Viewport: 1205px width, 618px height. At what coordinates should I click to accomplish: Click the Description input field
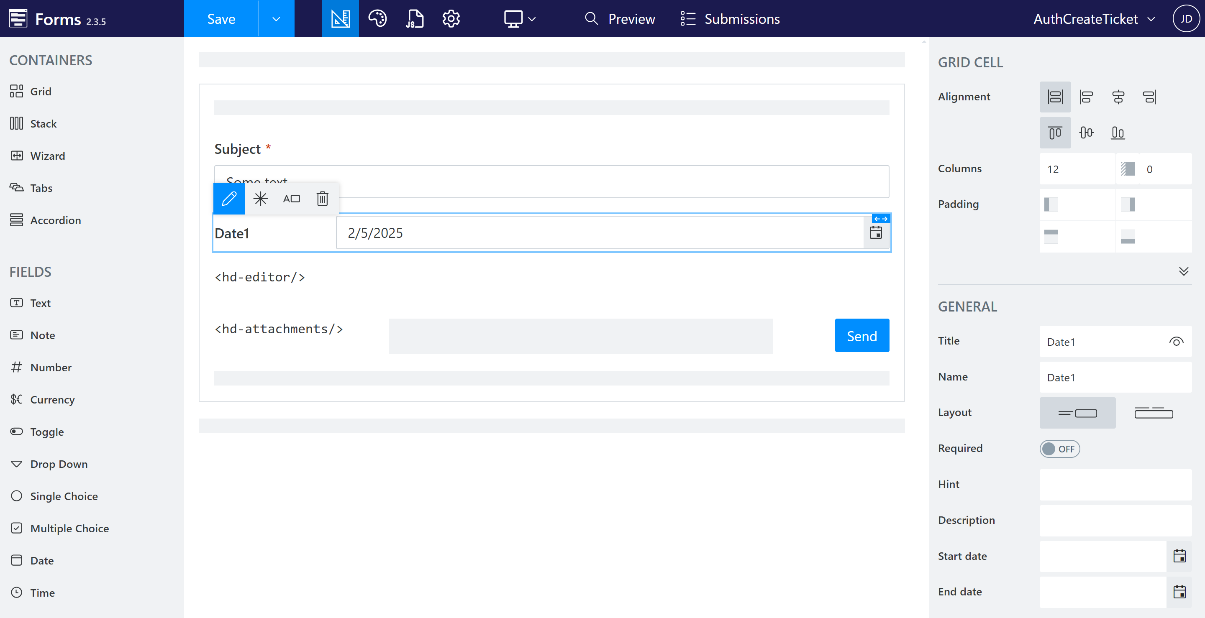tap(1115, 520)
